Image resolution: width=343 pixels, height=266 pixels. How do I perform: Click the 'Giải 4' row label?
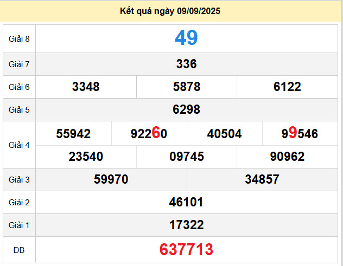(x=19, y=145)
